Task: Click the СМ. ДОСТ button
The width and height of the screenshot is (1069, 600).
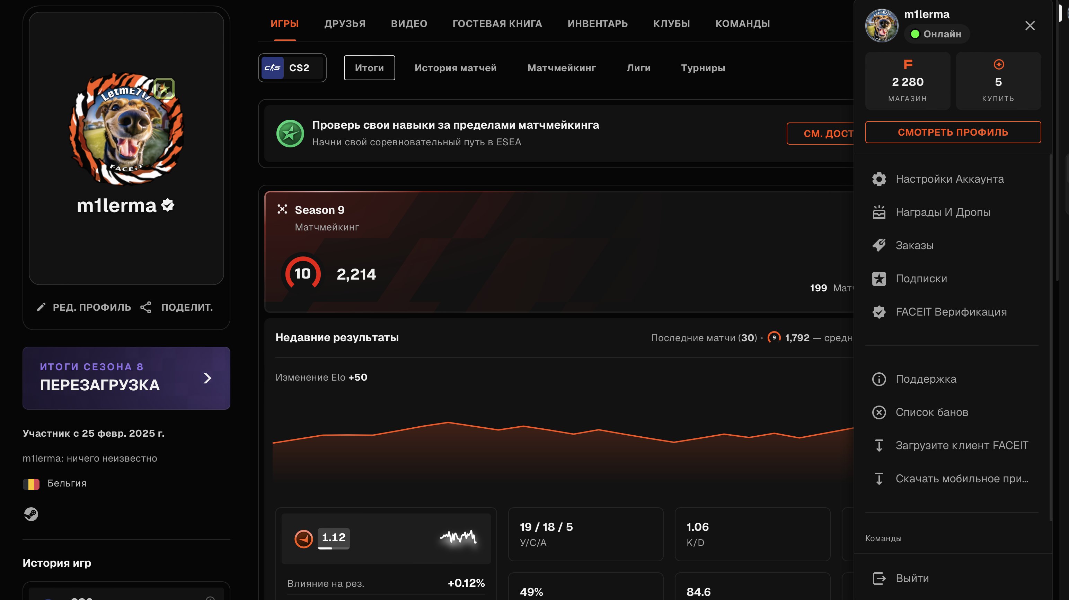Action: tap(820, 134)
